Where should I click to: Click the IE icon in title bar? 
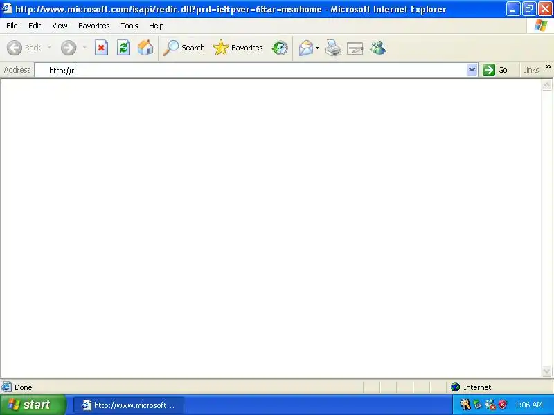click(x=7, y=8)
